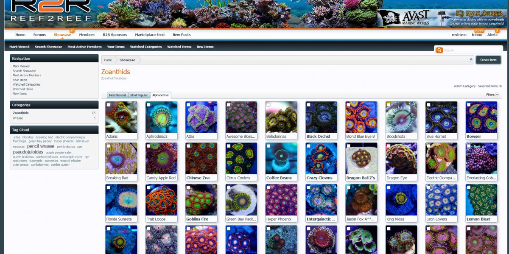Open Alerts notifications
This screenshot has width=509, height=254.
492,35
